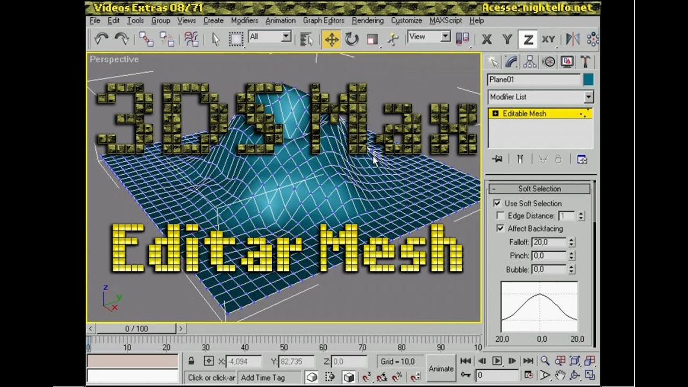Click the Redo arrow in the toolbar

(121, 39)
